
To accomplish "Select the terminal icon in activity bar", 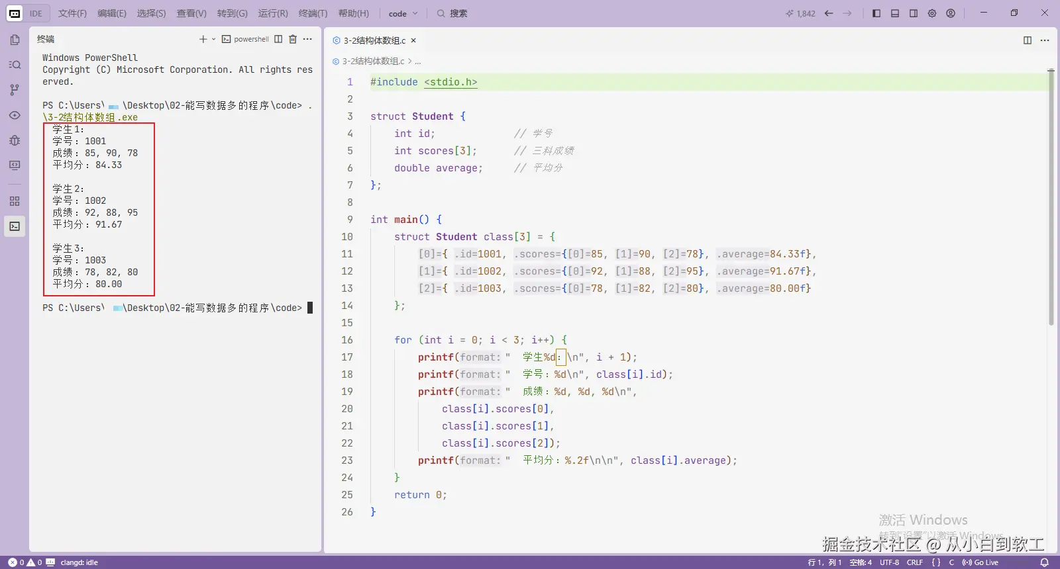I will 15,226.
